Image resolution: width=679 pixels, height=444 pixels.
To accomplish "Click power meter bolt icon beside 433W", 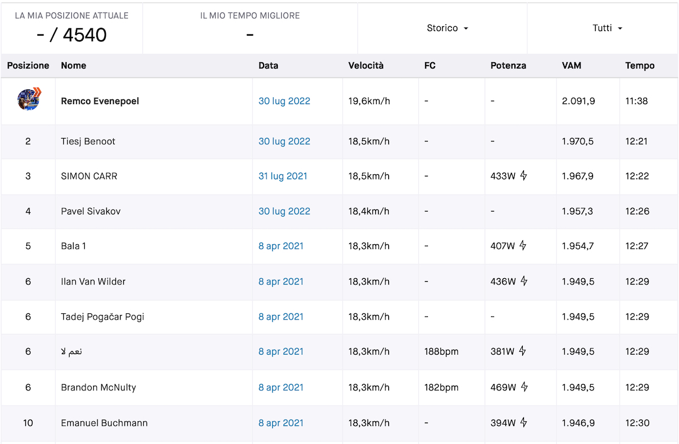I will pyautogui.click(x=523, y=176).
